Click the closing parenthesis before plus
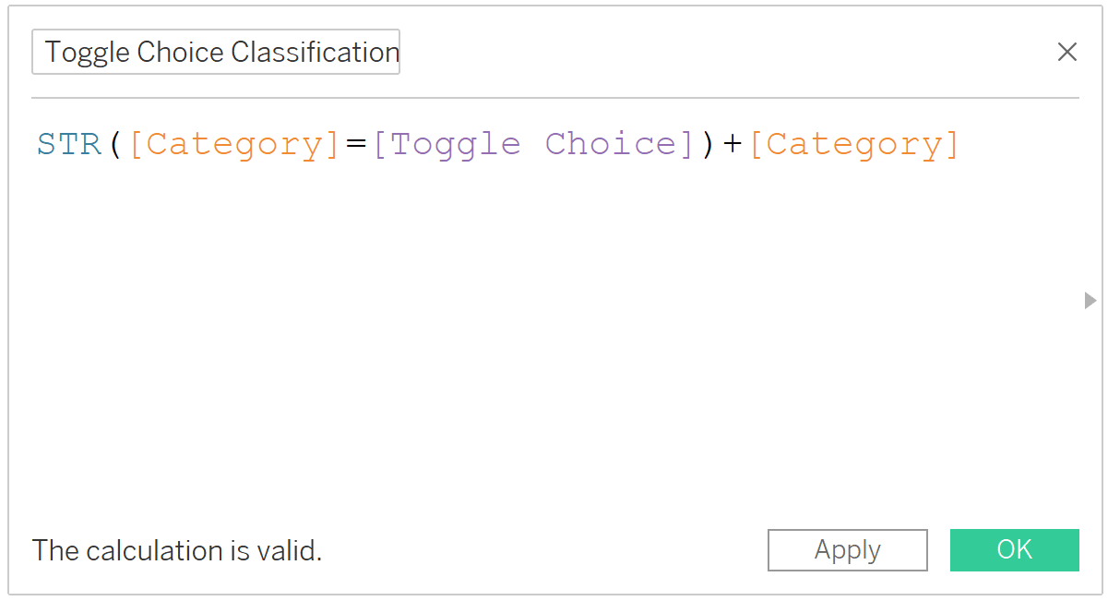 click(708, 144)
